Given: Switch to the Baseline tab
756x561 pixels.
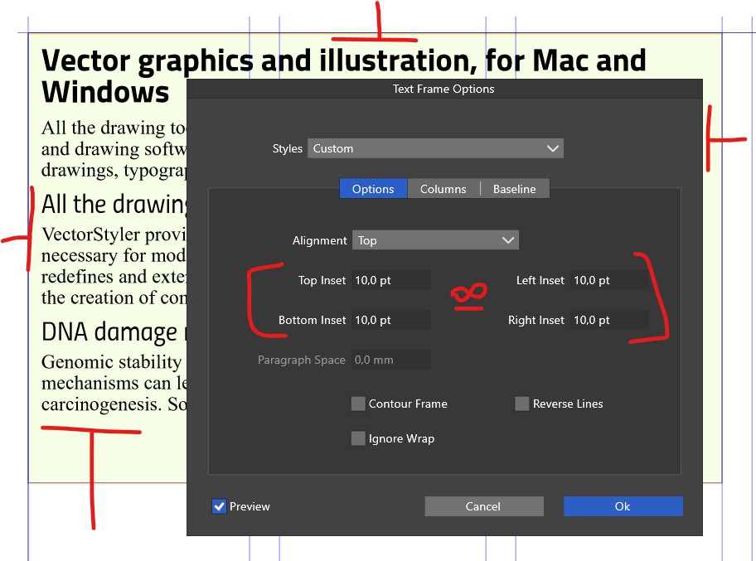Looking at the screenshot, I should click(x=514, y=189).
